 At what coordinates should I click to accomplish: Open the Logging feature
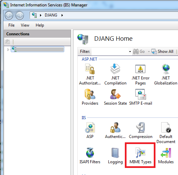115,156
